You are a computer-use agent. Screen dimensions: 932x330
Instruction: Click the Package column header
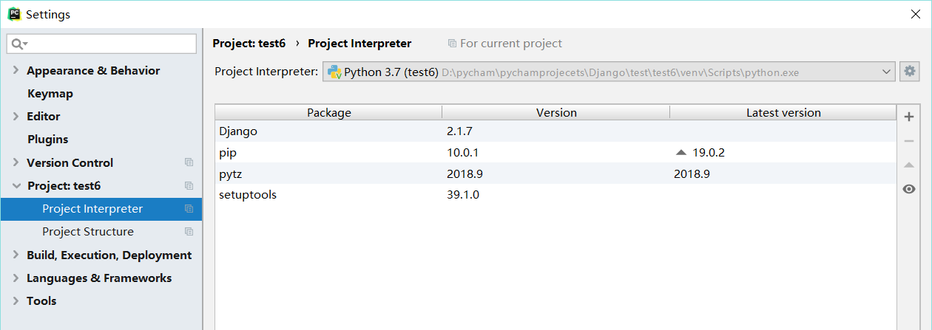328,112
